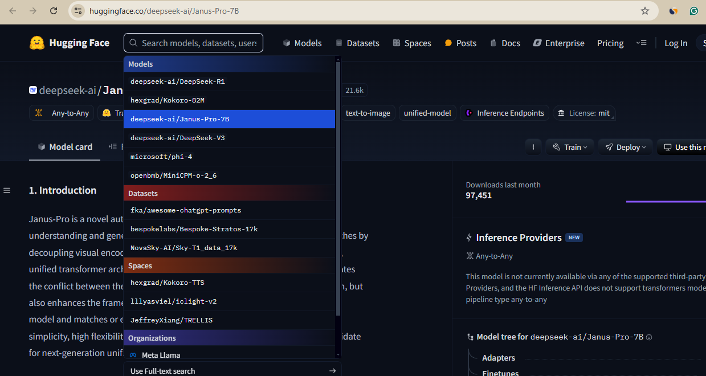Image resolution: width=706 pixels, height=376 pixels.
Task: Switch to the Model card tab
Action: click(x=64, y=146)
